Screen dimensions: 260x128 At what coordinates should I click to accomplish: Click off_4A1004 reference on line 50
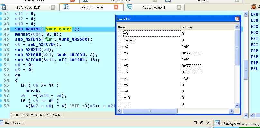click(72, 60)
